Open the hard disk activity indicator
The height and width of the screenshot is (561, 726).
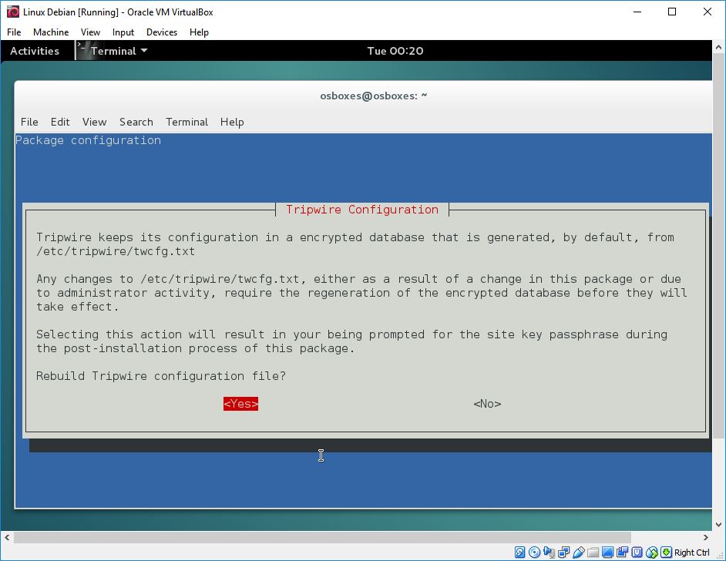point(519,553)
